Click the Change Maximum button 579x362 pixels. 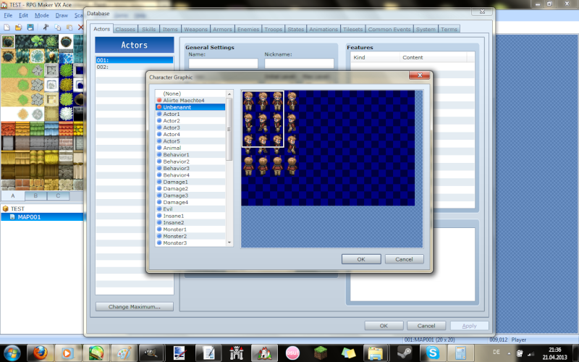click(135, 306)
